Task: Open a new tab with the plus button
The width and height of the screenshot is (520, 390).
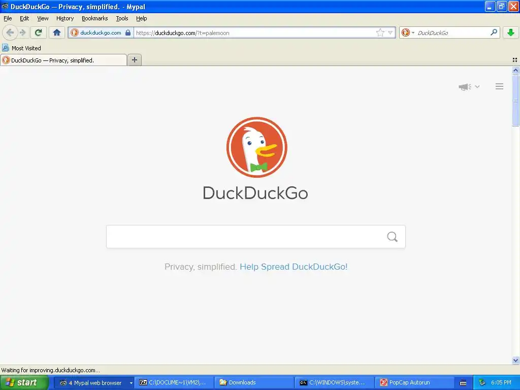Action: [134, 60]
